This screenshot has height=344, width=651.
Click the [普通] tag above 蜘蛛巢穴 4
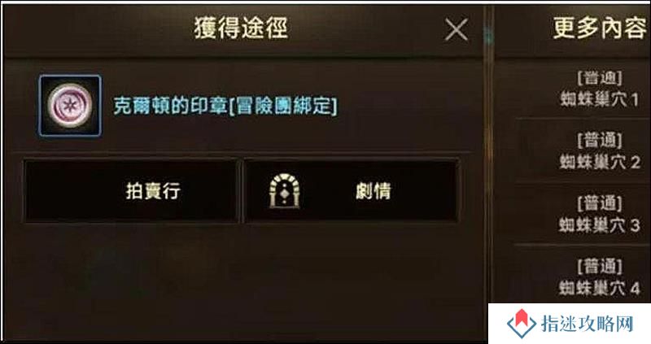pos(599,267)
